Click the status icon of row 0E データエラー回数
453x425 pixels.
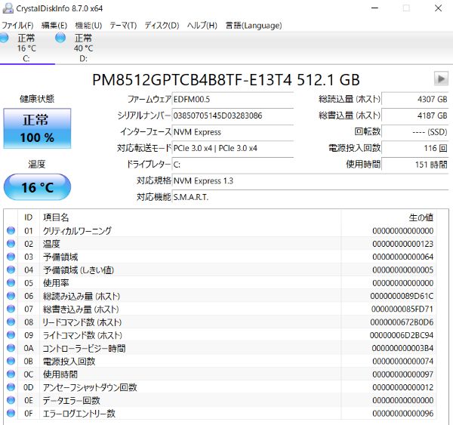coord(11,400)
